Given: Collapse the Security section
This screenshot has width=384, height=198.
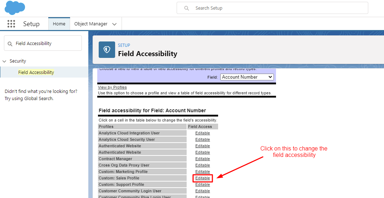Looking at the screenshot, I should click(4, 61).
